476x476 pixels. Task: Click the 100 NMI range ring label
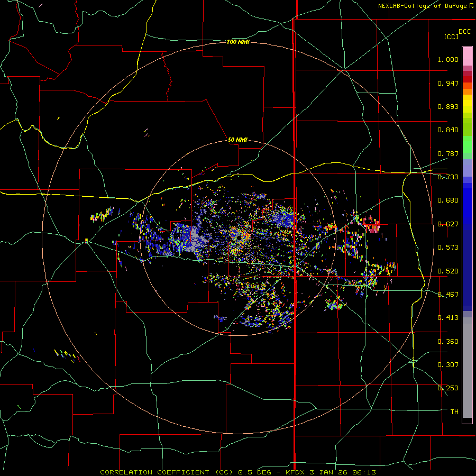pyautogui.click(x=239, y=42)
